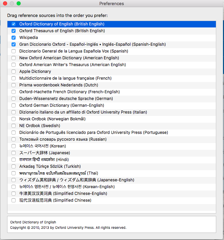Select 'Dicionário de Português' row text
Screen dimensions: 224x240
click(94, 133)
